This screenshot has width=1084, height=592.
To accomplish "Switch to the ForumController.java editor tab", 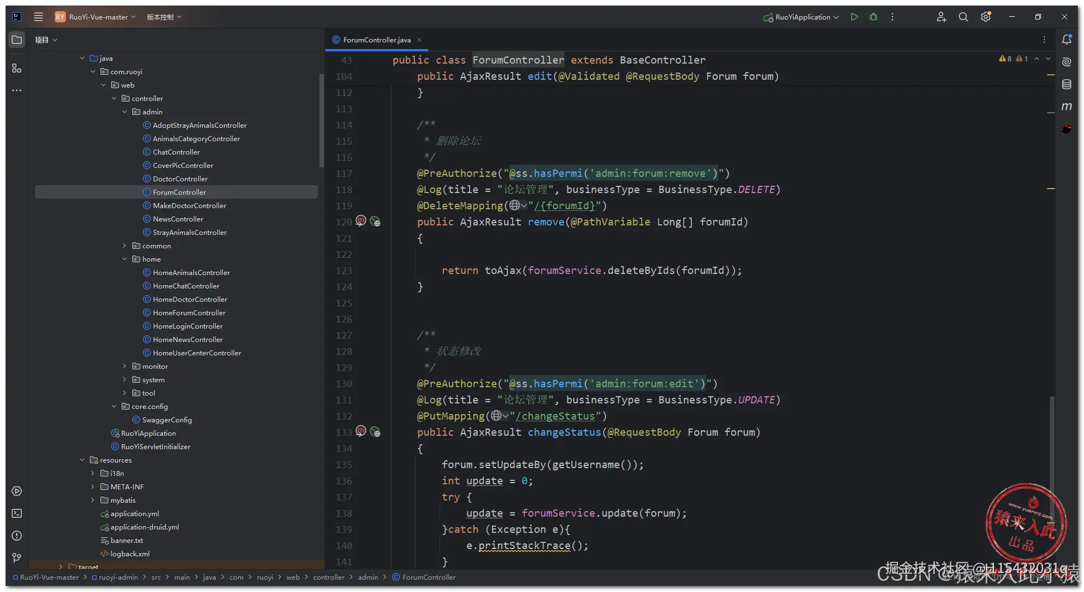I will tap(376, 40).
